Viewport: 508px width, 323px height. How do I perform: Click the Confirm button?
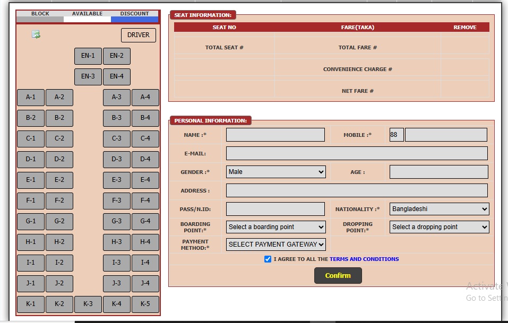(x=338, y=275)
